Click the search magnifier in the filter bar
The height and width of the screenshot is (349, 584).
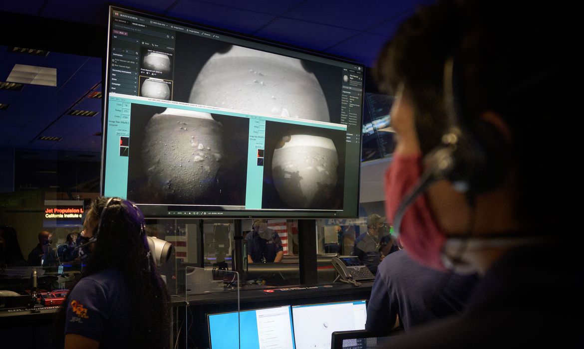[x=168, y=36]
